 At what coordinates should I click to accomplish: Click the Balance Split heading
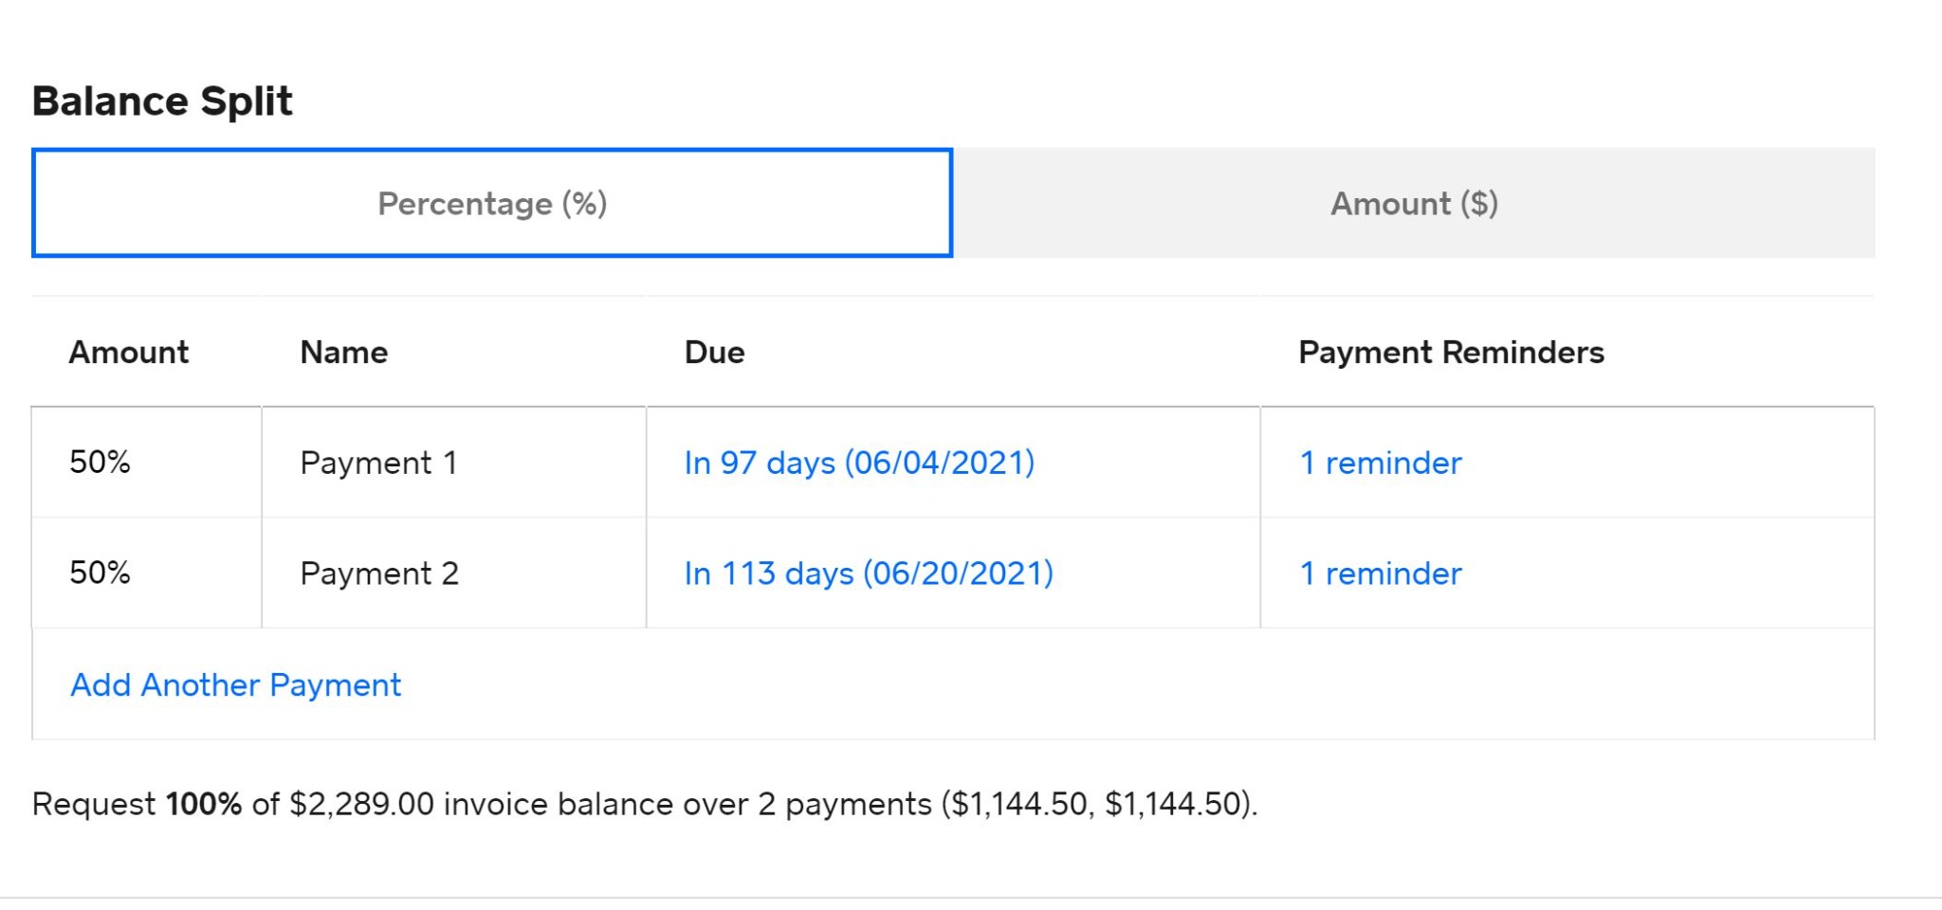tap(163, 100)
